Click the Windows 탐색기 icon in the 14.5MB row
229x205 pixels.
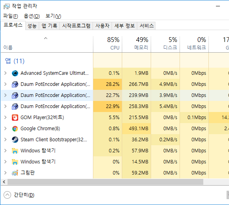pyautogui.click(x=15, y=162)
